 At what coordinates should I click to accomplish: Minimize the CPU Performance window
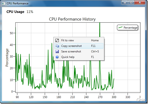tap(125, 2)
